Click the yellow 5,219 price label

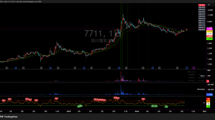(210, 31)
